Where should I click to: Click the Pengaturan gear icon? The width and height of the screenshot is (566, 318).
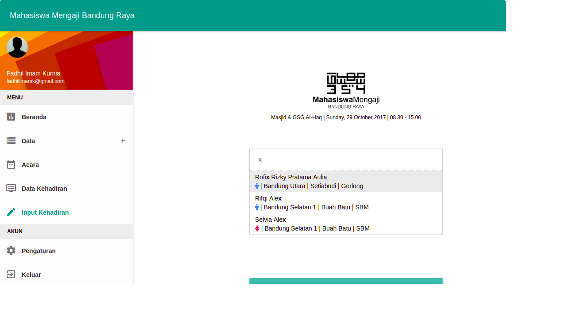[x=11, y=250]
